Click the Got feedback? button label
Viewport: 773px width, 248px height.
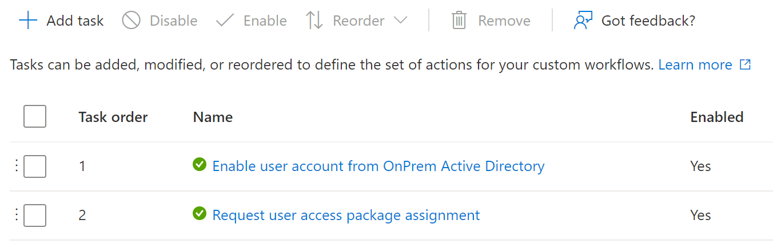pos(648,21)
